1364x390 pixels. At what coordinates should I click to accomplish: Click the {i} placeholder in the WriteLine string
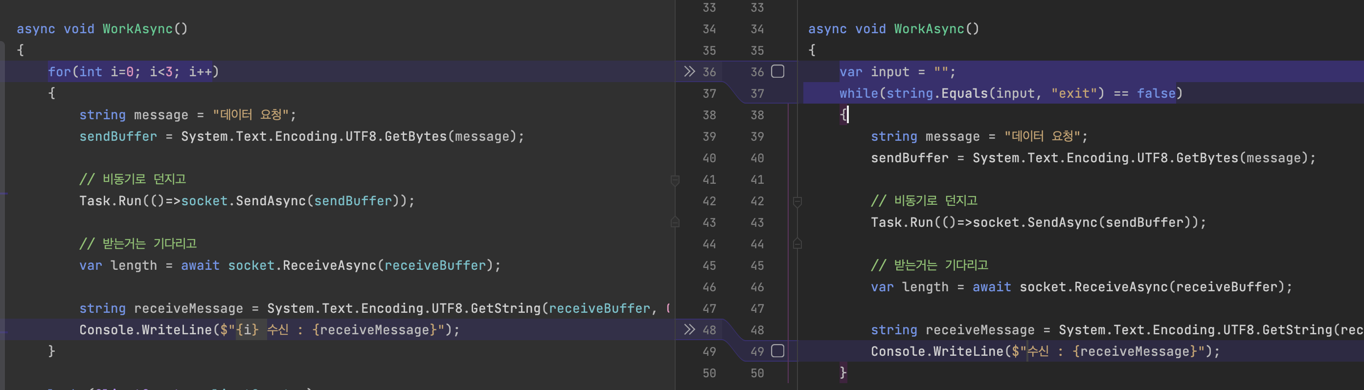point(247,330)
